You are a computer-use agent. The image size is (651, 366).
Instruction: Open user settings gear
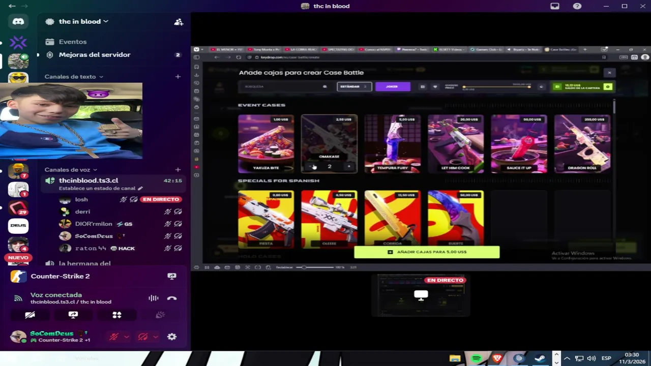(172, 337)
